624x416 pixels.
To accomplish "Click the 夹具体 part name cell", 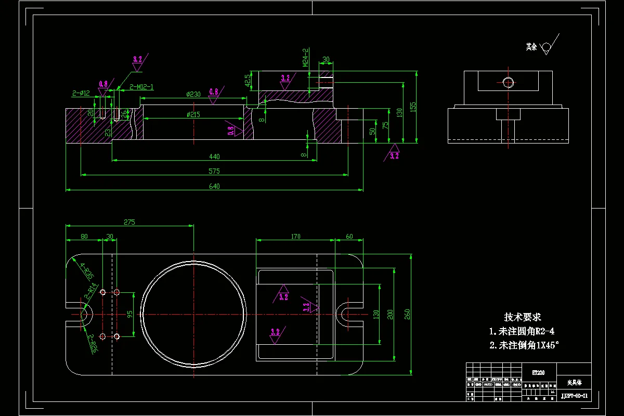I will coord(574,382).
